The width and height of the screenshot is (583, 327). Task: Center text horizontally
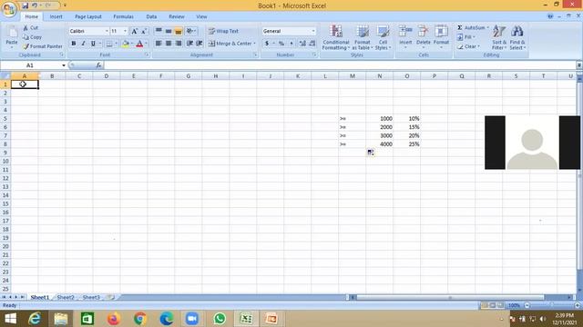[x=169, y=44]
